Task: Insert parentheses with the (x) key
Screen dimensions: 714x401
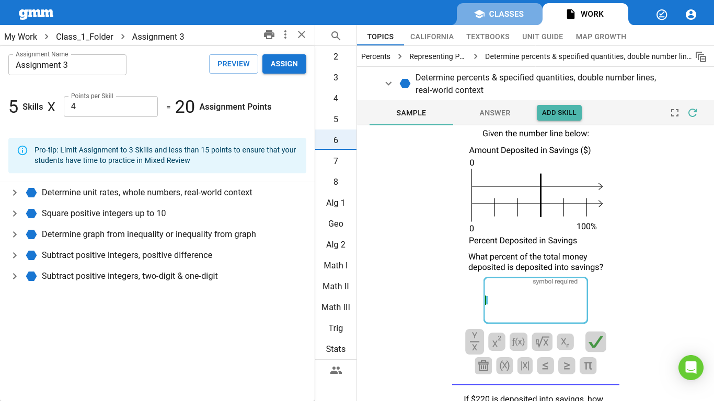Action: tap(504, 365)
